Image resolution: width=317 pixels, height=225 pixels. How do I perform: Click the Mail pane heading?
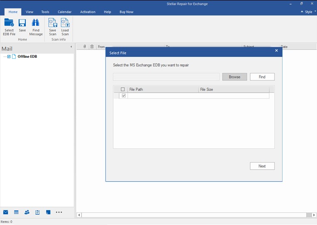7,49
